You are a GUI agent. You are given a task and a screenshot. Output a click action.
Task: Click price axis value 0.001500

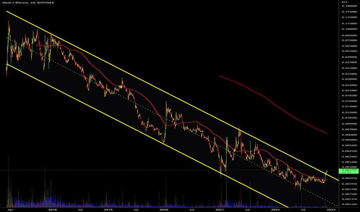[349, 194]
